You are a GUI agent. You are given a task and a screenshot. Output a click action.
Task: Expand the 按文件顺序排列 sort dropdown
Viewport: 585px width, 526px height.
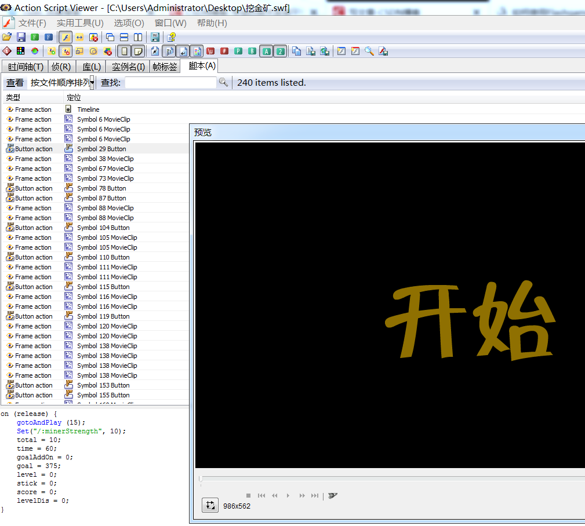(x=92, y=82)
